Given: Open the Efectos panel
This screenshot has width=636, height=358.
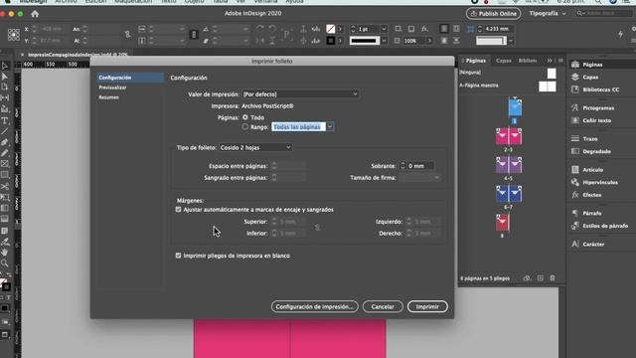Looking at the screenshot, I should tap(586, 195).
